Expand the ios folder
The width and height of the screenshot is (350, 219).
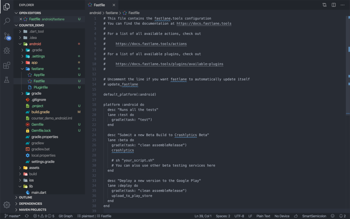(x=49, y=180)
